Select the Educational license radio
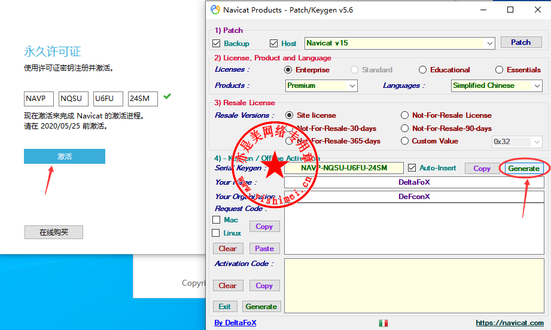 pyautogui.click(x=422, y=70)
